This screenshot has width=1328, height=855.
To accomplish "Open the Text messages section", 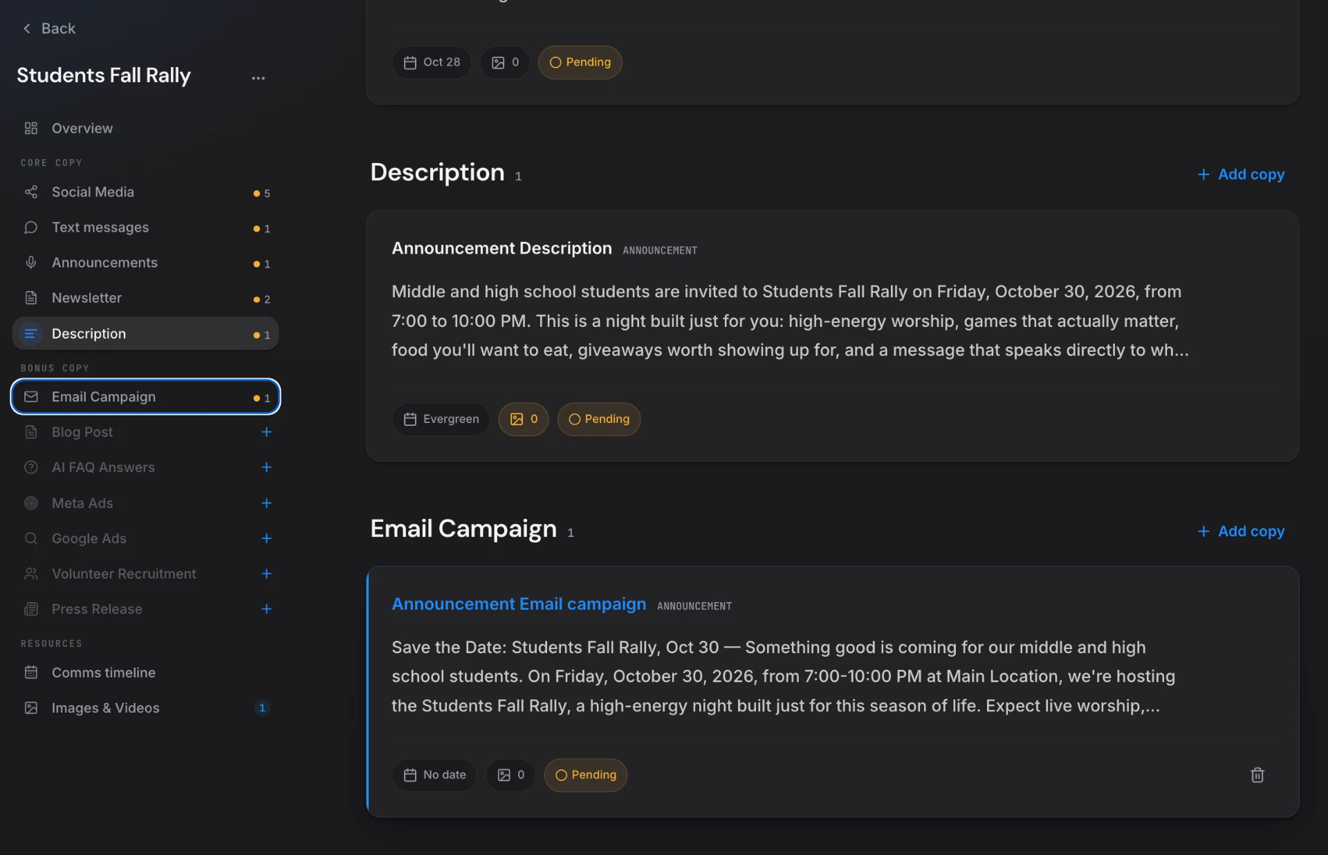I will [x=145, y=227].
